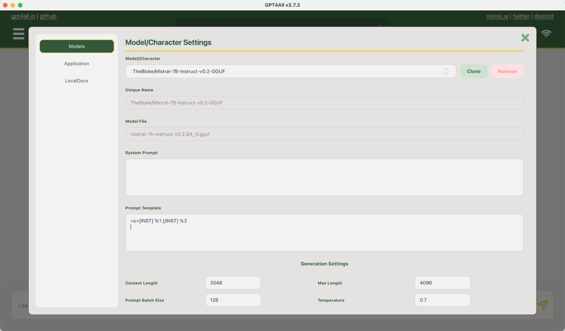The width and height of the screenshot is (565, 331).
Task: Close the settings dialog with X
Action: click(525, 38)
